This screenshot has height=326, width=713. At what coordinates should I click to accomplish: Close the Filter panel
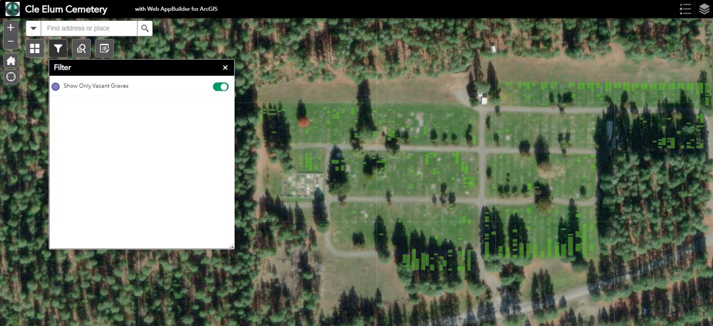pyautogui.click(x=225, y=68)
